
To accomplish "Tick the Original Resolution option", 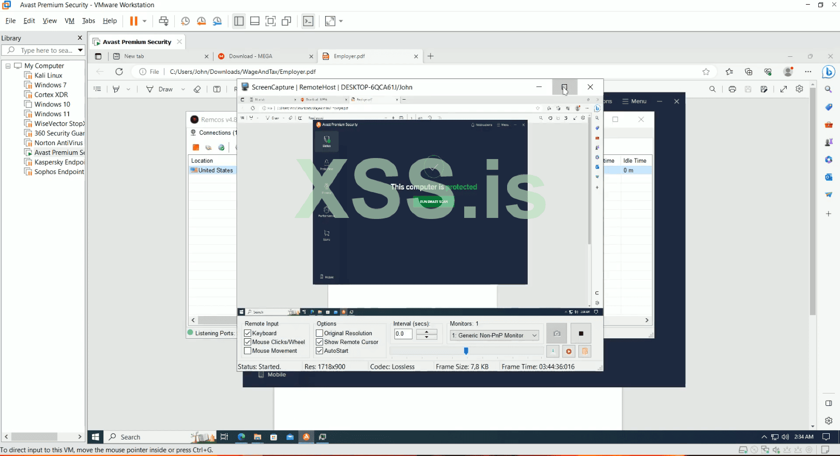I will (x=319, y=334).
